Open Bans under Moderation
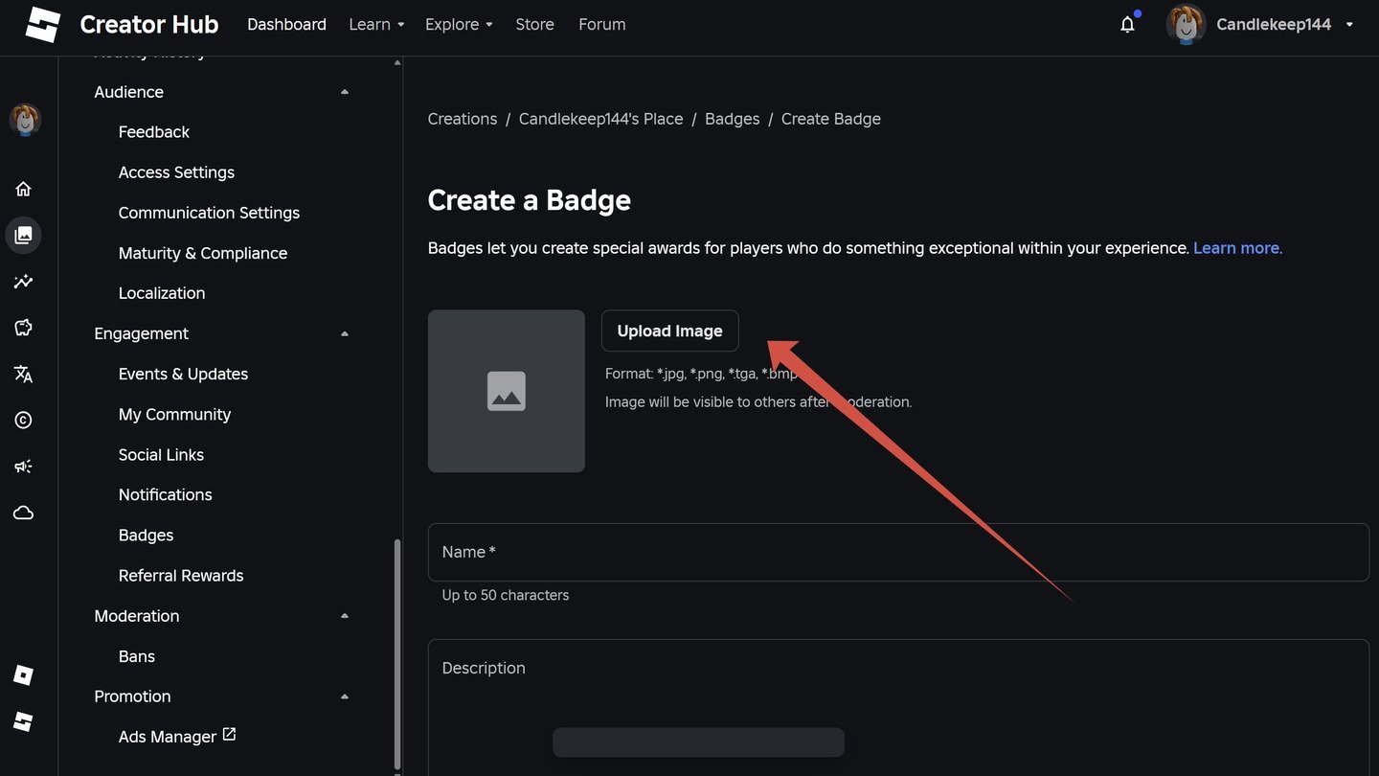 (137, 656)
